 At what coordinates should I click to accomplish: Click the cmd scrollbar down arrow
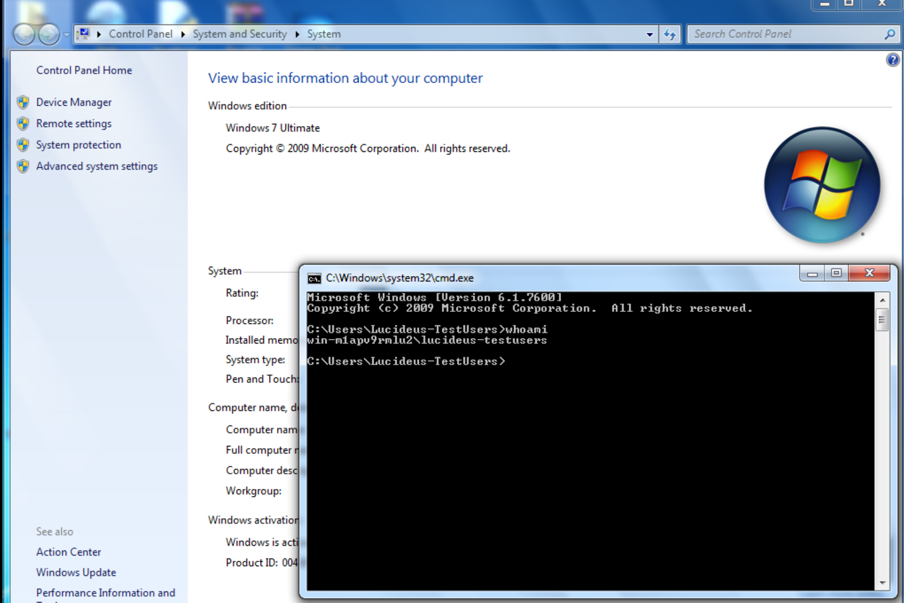click(882, 583)
